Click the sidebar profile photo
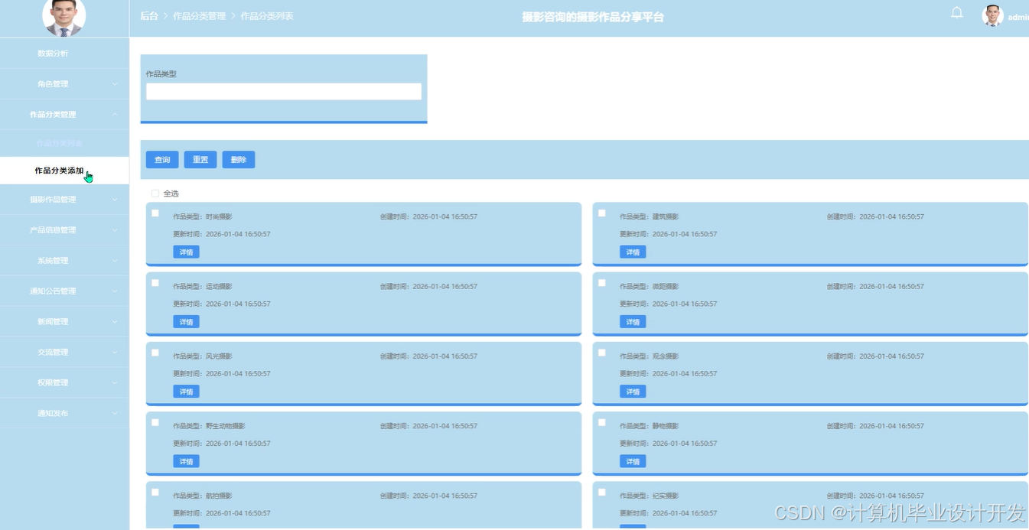 pyautogui.click(x=64, y=17)
